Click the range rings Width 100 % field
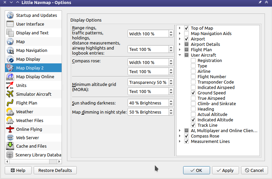 pyautogui.click(x=148, y=34)
